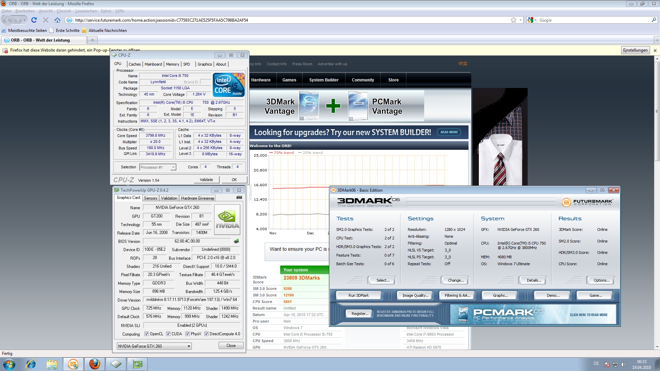
Task: Click the Firefox reload page icon
Action: click(x=34, y=20)
